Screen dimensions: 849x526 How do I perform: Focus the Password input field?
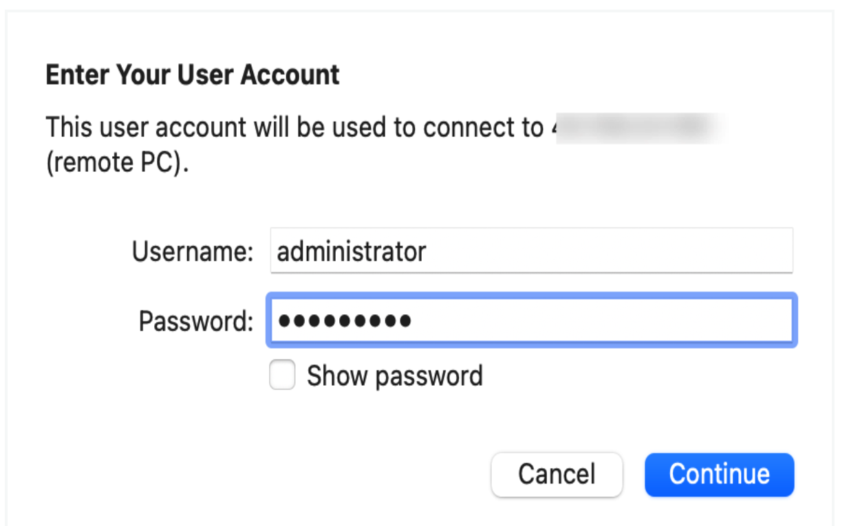531,320
